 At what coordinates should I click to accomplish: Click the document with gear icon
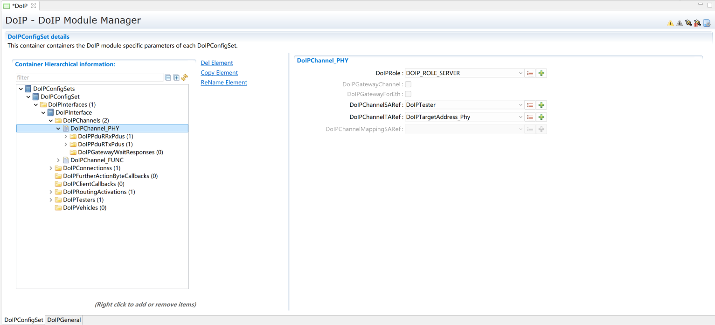pyautogui.click(x=707, y=23)
